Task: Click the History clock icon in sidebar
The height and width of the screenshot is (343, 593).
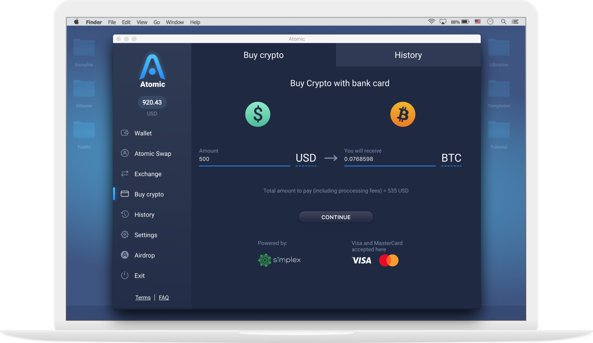Action: [x=125, y=214]
